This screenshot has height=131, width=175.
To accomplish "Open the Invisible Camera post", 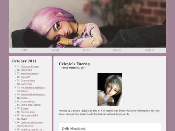I will [x=29, y=73].
